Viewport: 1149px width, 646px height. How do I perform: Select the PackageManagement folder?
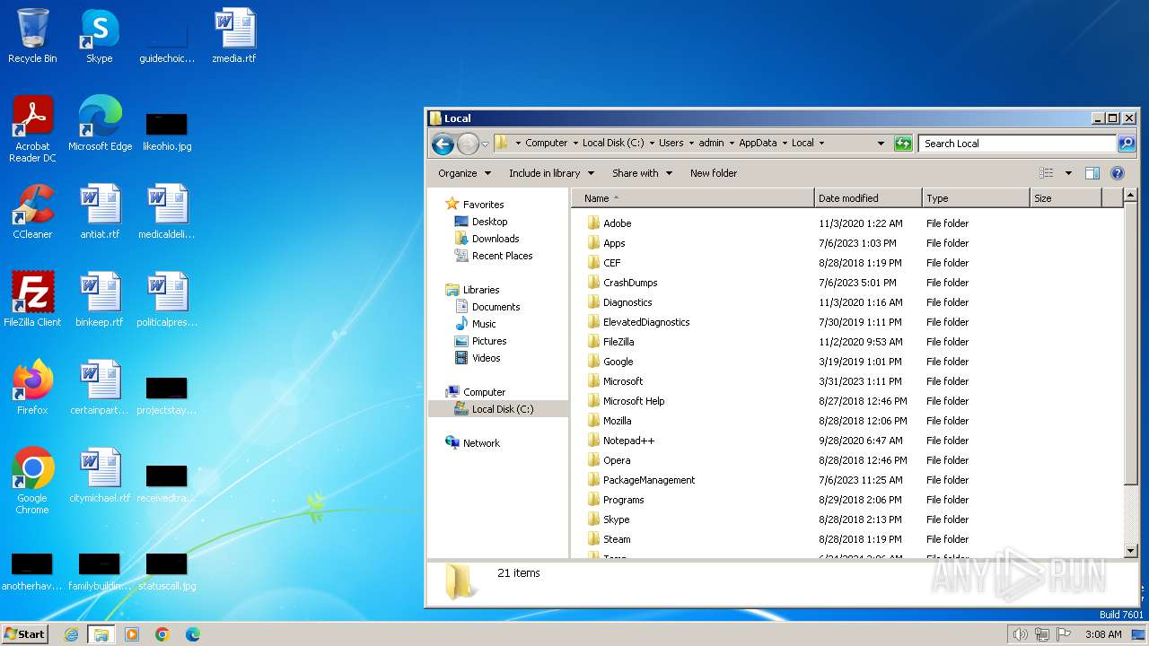(649, 480)
